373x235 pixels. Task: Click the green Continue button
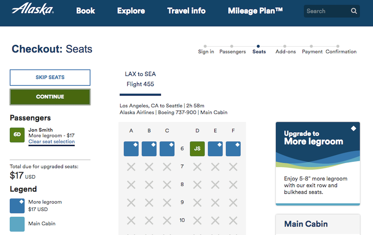(x=50, y=97)
